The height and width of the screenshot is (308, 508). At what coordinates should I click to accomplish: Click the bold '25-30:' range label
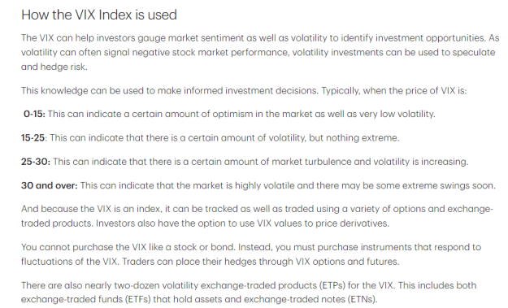[x=36, y=162]
